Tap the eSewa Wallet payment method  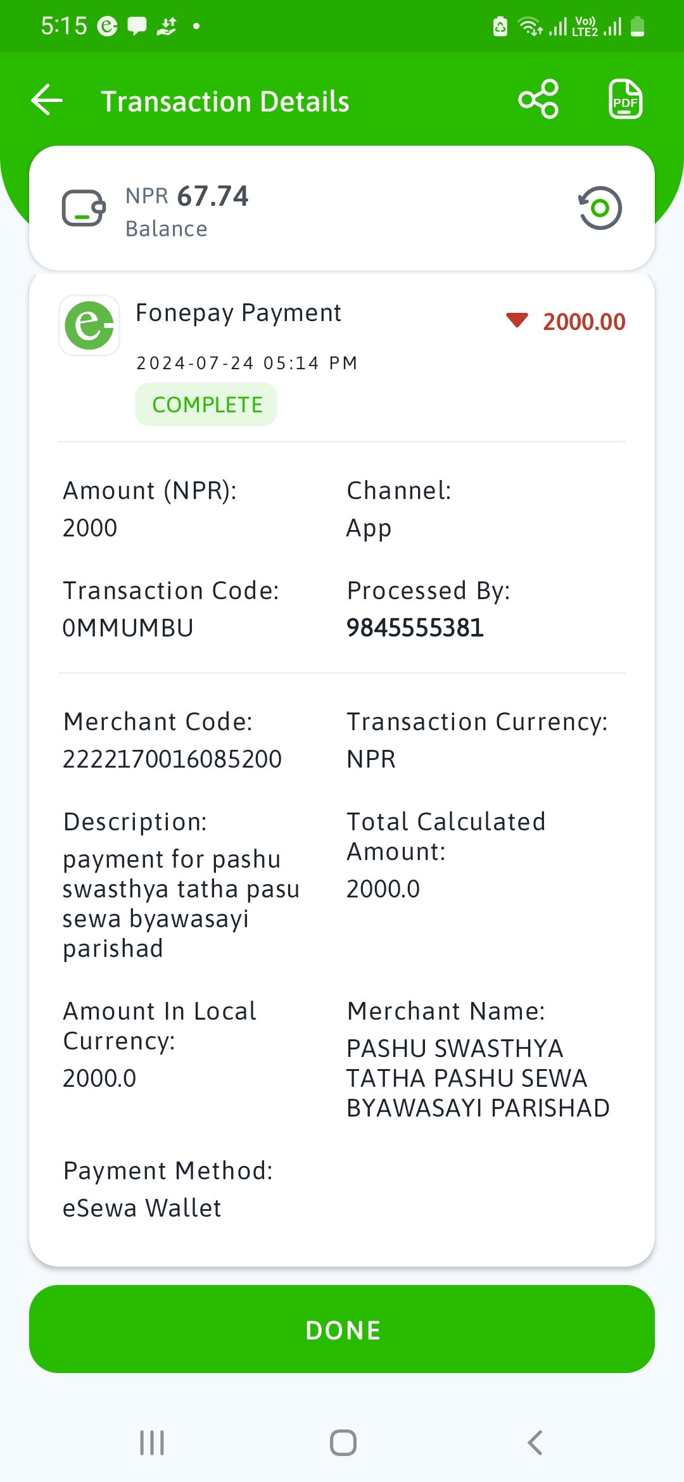tap(142, 1208)
